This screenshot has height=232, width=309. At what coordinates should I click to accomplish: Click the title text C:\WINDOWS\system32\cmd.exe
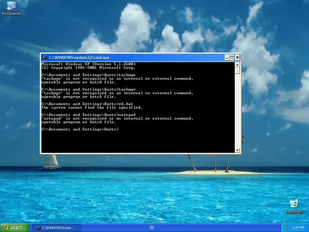pyautogui.click(x=79, y=58)
